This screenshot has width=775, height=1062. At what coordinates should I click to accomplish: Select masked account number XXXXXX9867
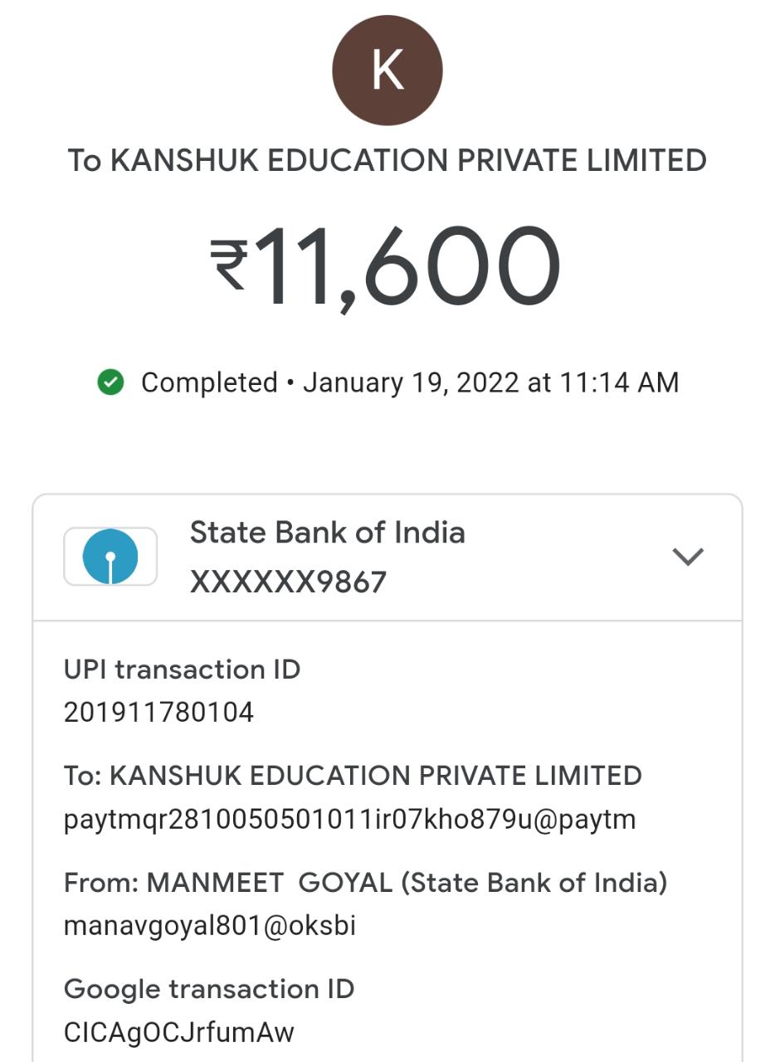(288, 582)
